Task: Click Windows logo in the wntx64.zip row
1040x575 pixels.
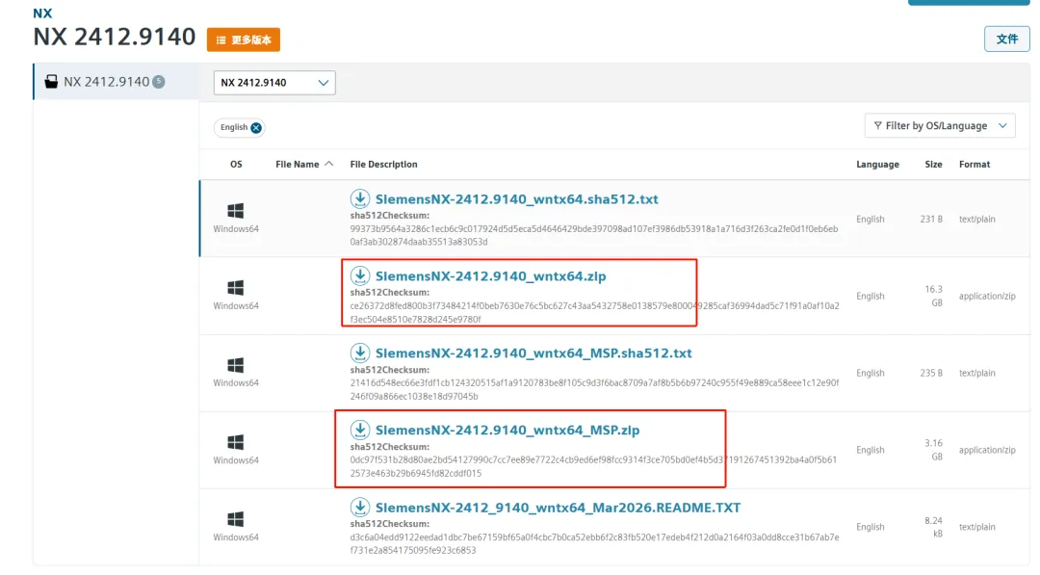Action: click(x=236, y=288)
